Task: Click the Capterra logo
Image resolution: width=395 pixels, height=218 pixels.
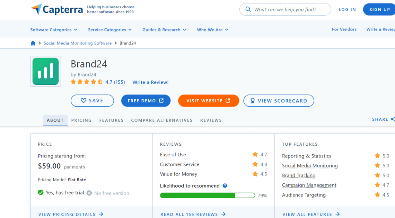Action: [x=56, y=9]
